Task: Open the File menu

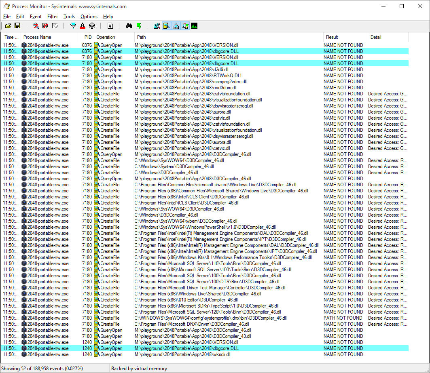Action: point(7,17)
